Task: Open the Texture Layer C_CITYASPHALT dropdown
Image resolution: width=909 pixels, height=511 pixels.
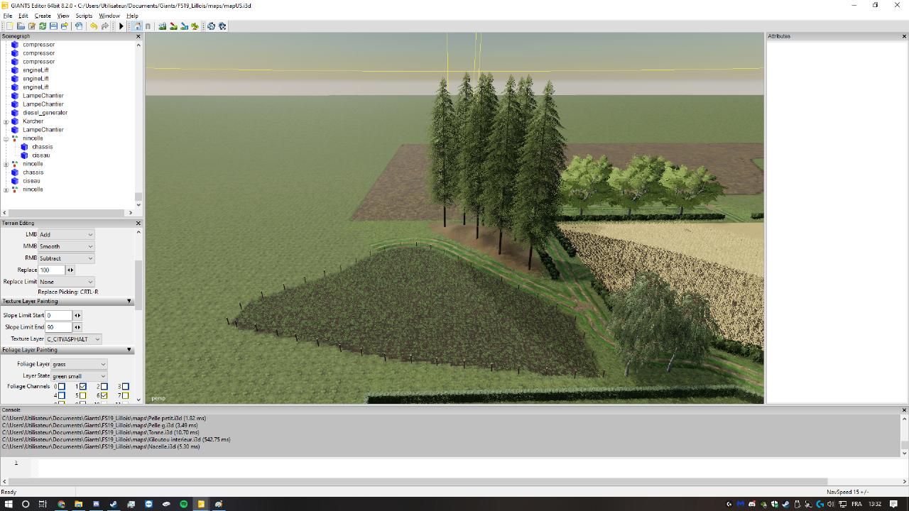Action: click(x=74, y=339)
